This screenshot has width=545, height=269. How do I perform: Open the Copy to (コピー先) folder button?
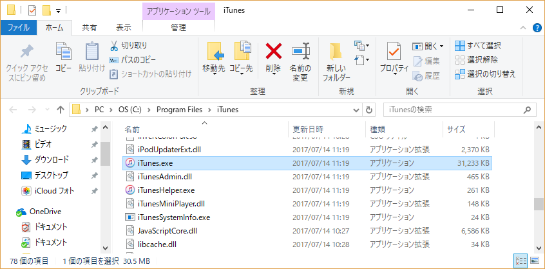tap(241, 57)
